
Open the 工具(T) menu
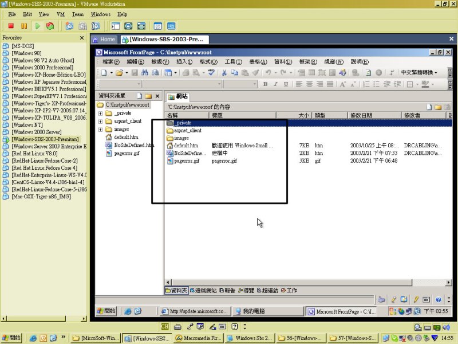coord(233,62)
